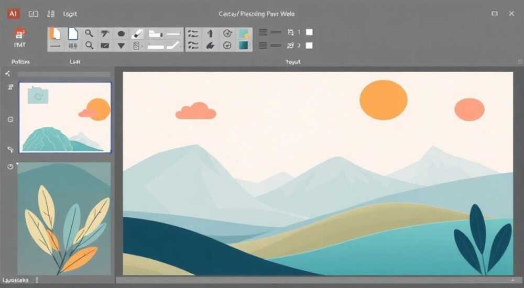Select the pink cloud shape on canvas
This screenshot has width=524, height=288.
(x=196, y=111)
